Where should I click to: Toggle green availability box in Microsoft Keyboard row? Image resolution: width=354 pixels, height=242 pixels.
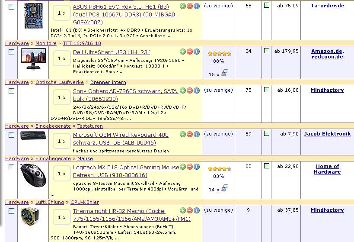pyautogui.click(x=267, y=133)
